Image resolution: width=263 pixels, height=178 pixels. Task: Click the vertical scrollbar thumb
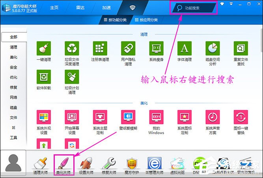262,40
